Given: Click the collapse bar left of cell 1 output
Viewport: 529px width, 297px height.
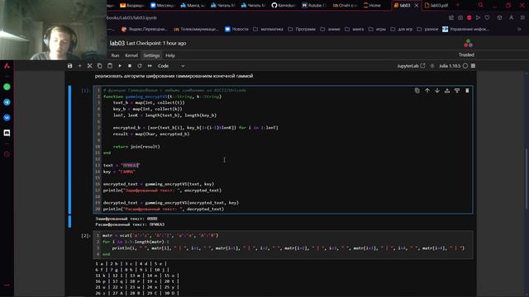Looking at the screenshot, I should (x=69, y=222).
